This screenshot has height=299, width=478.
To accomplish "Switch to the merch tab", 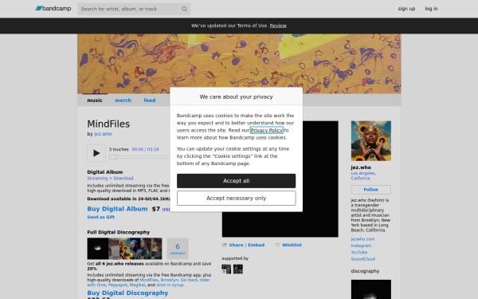I will [123, 100].
